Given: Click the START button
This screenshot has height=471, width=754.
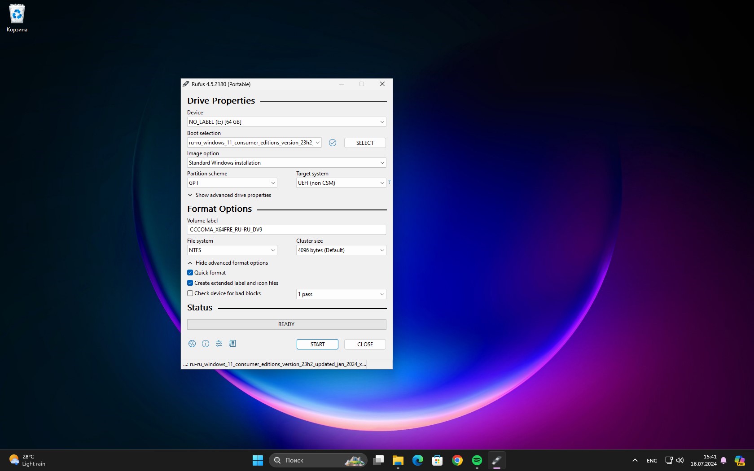Looking at the screenshot, I should [317, 344].
